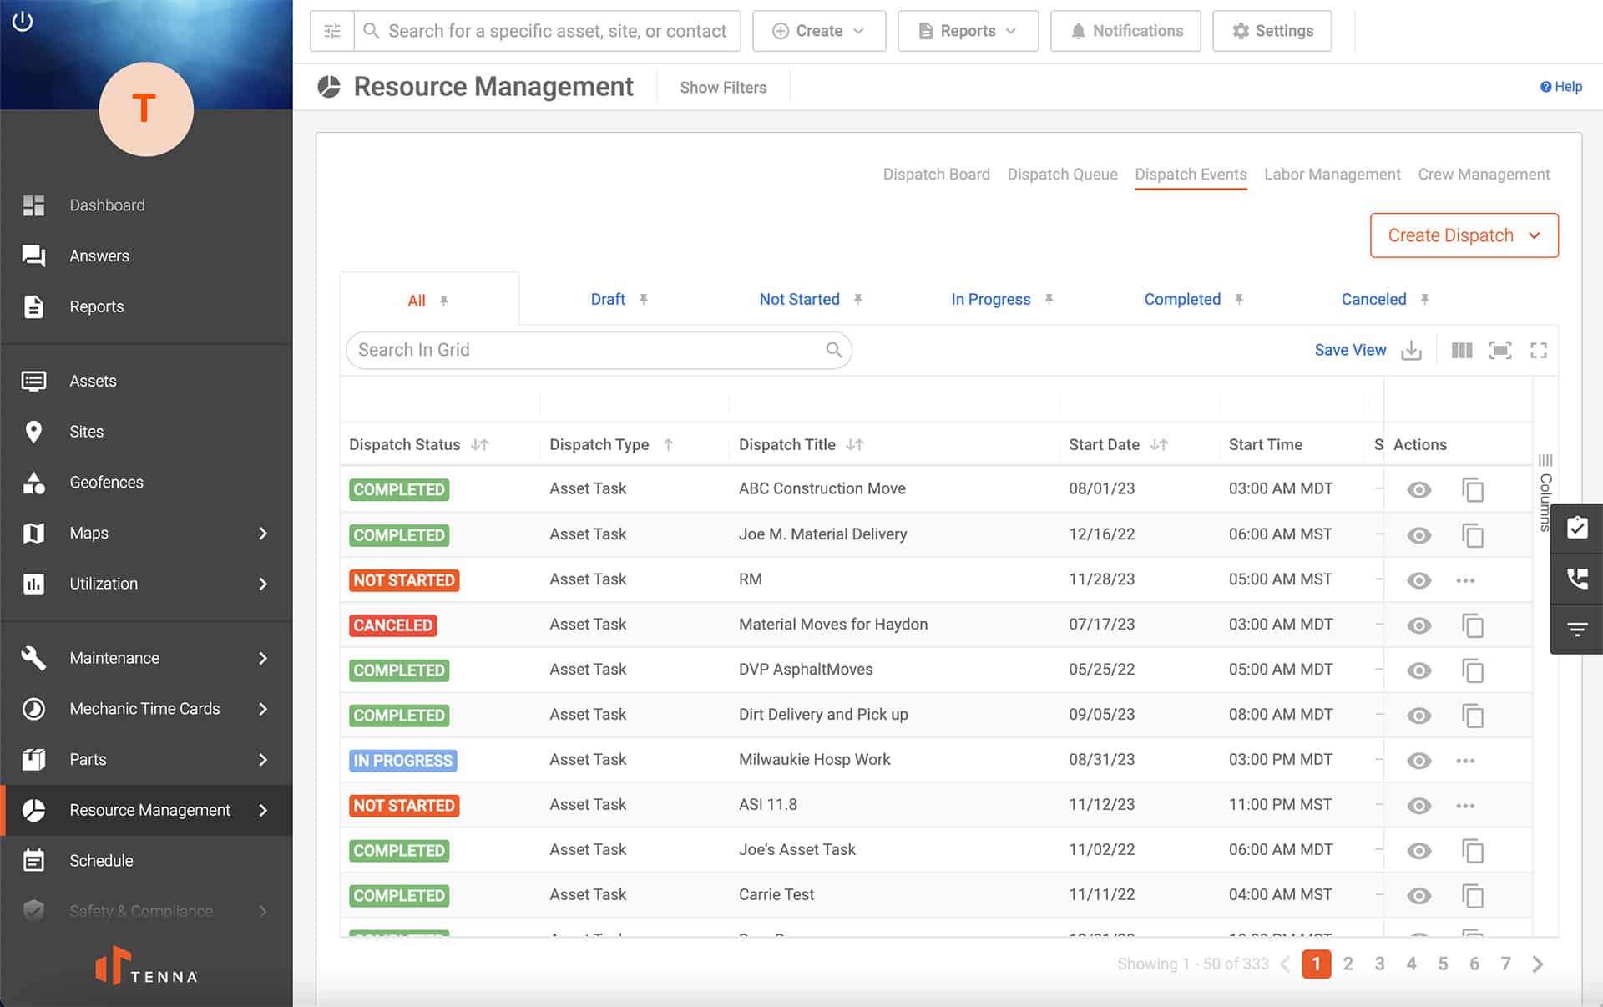
Task: Toggle visibility eye icon for ABC Construction Move
Action: pyautogui.click(x=1418, y=488)
